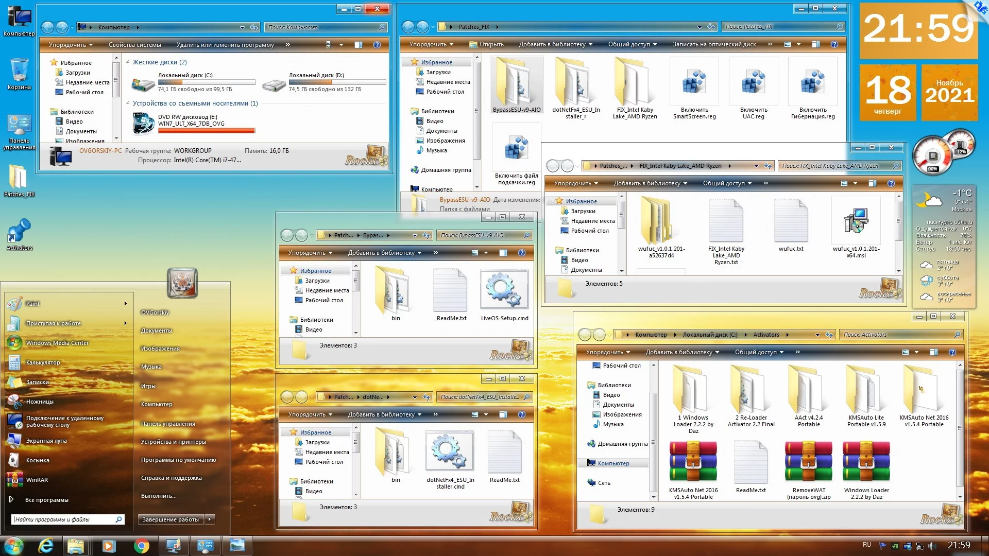Open the Recycle Bin (Корзина) desktop icon
The height and width of the screenshot is (556, 989).
pos(19,71)
